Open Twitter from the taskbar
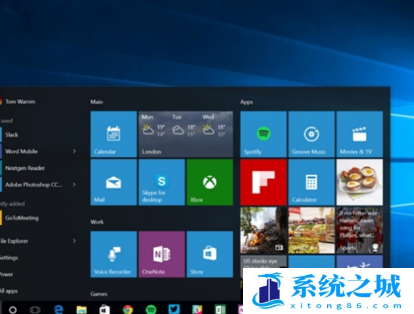This screenshot has width=414, height=314. tap(174, 309)
